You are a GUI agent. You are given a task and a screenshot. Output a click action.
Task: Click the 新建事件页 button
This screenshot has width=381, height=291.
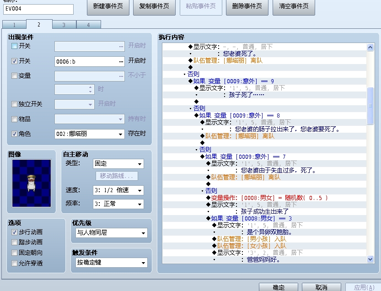pos(108,7)
